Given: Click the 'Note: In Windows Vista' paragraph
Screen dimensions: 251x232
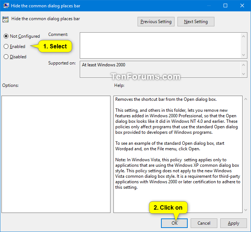Looking at the screenshot, I should 178,173.
